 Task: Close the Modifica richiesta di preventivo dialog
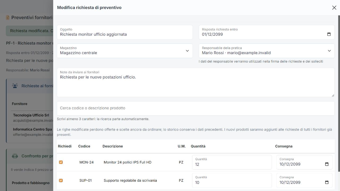coord(334,8)
